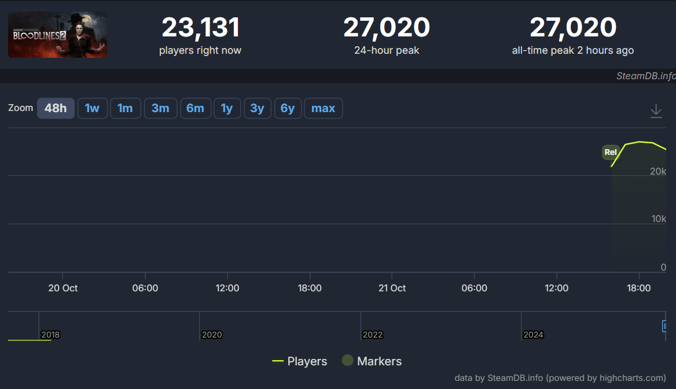Select the 48h zoom range
The width and height of the screenshot is (676, 389).
click(56, 108)
